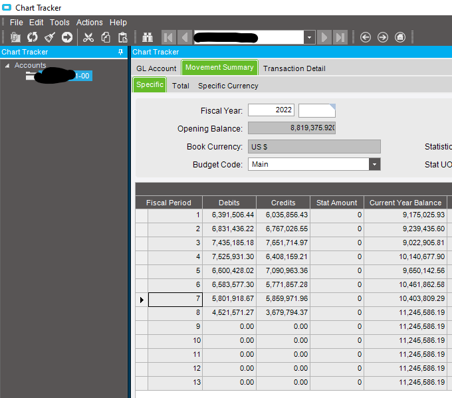The image size is (452, 398).
Task: Click the Copy icon in toolbar
Action: 105,37
